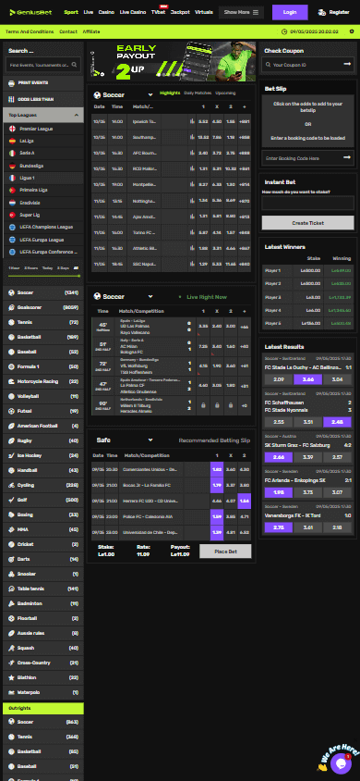Submit coupon ID with arrow icon
The image size is (360, 781).
[x=347, y=64]
